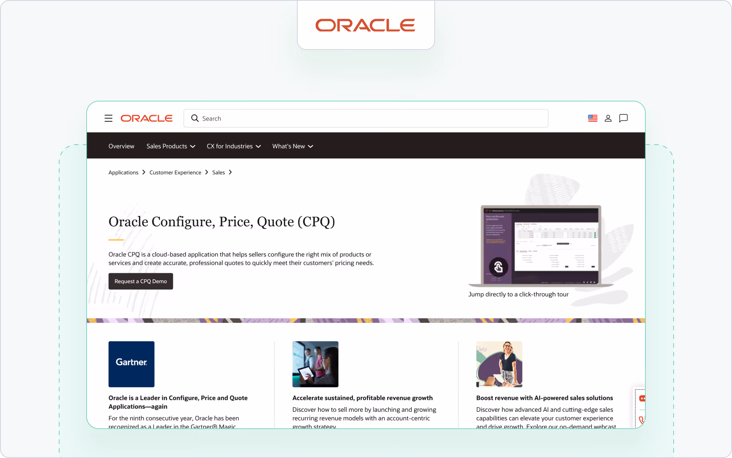Click the Oracle logo in the header
732x458 pixels.
147,118
